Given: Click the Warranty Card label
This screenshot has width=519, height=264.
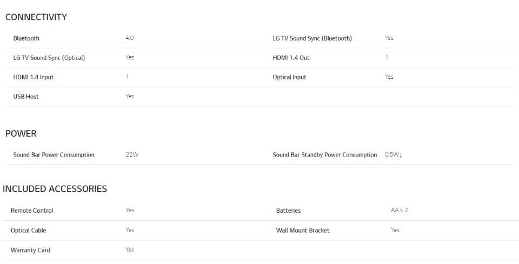Looking at the screenshot, I should (x=30, y=250).
